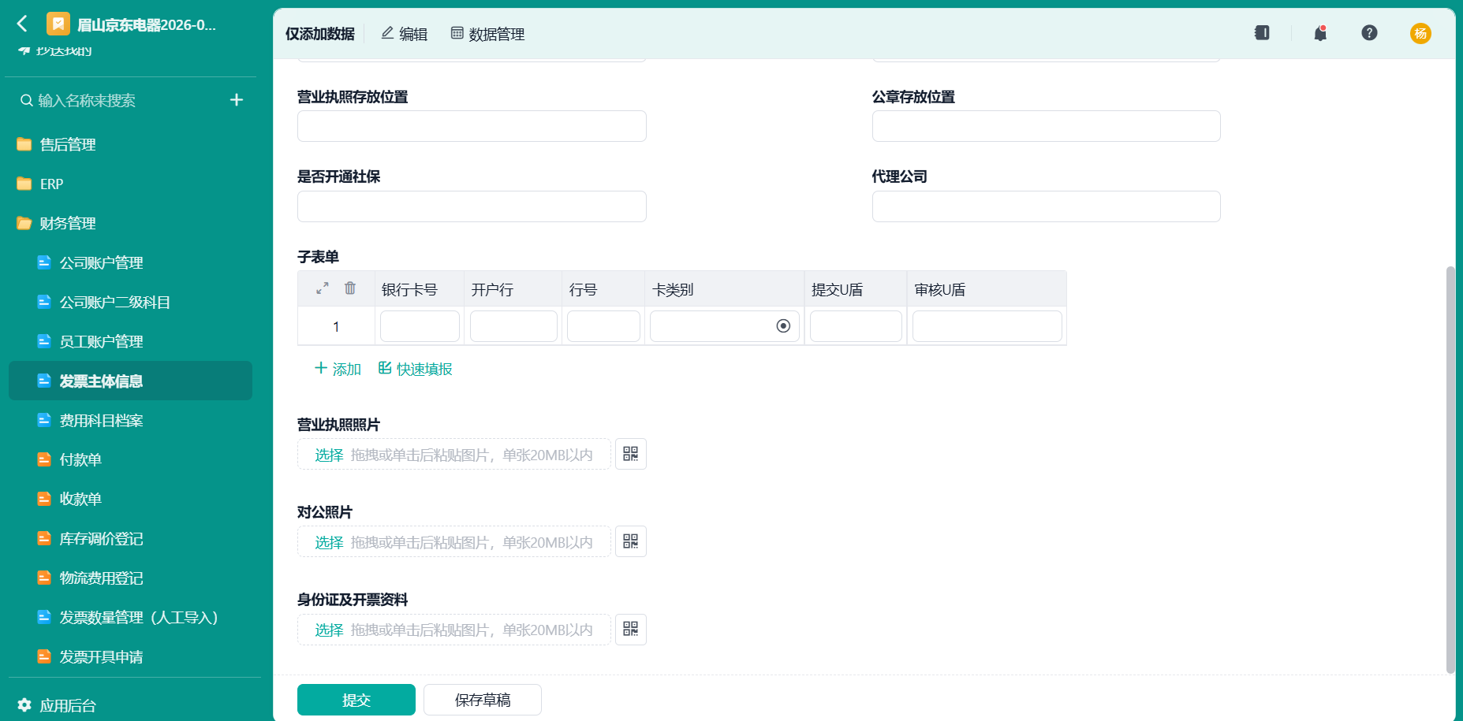Focus the sidebar 输入名称来搜索 search box
The height and width of the screenshot is (721, 1463).
tap(118, 100)
